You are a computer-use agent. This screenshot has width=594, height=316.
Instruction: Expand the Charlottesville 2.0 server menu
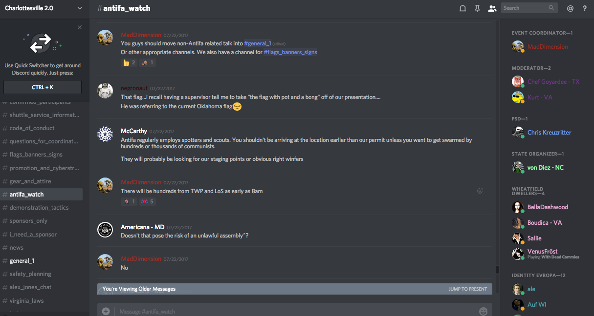pos(80,8)
